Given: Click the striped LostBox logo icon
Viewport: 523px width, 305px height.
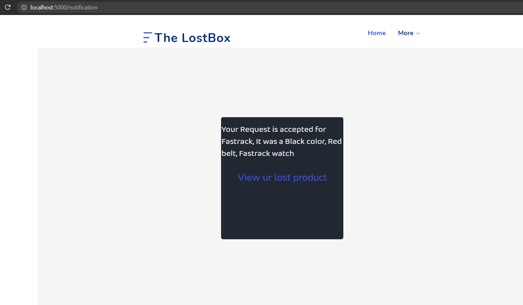Looking at the screenshot, I should (x=147, y=37).
